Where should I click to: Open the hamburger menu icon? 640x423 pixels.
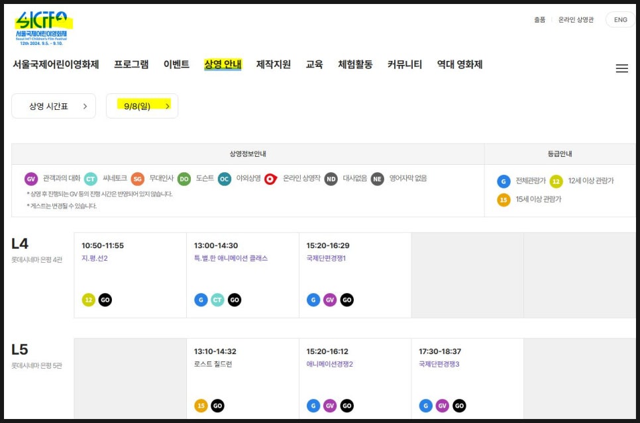621,68
